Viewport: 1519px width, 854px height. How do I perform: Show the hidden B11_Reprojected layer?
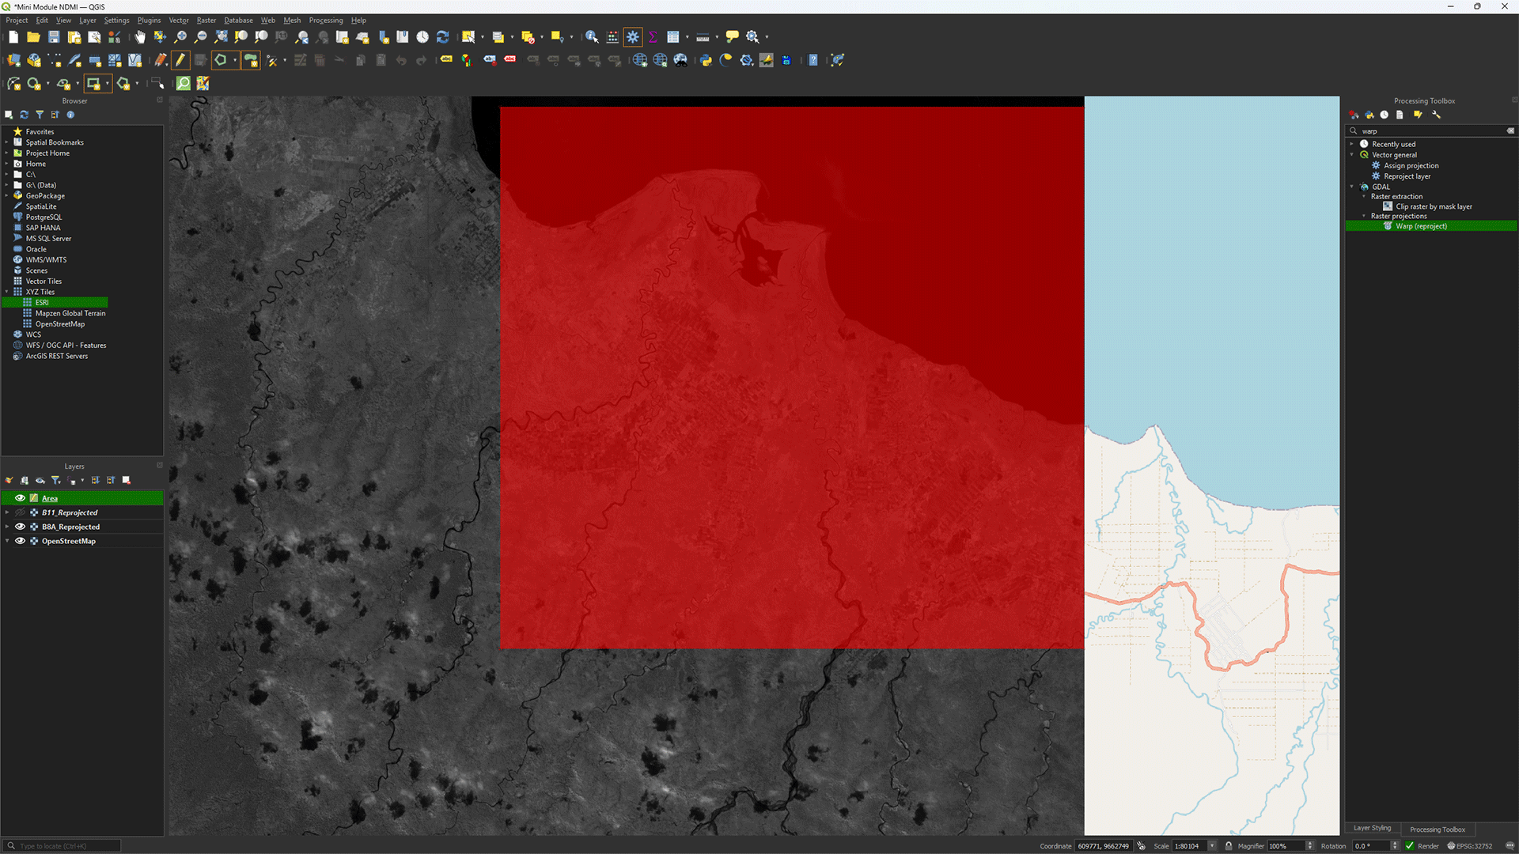pyautogui.click(x=21, y=512)
